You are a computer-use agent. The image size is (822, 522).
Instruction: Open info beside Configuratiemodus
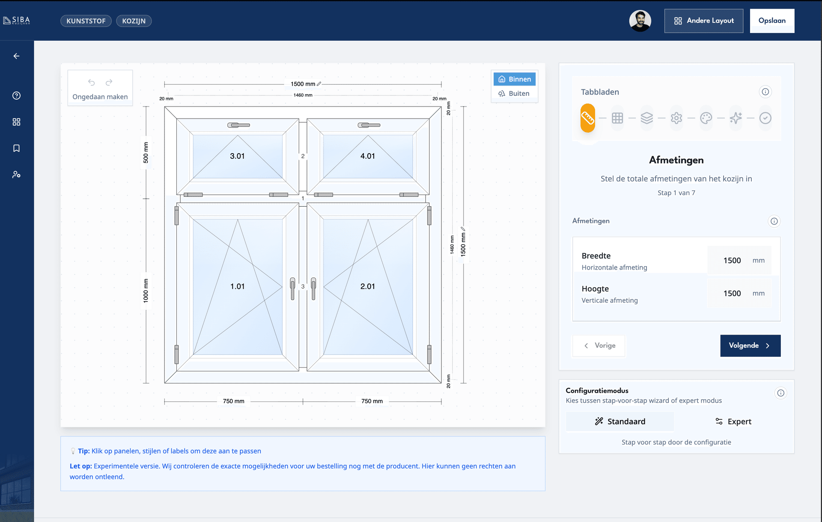[x=780, y=393]
